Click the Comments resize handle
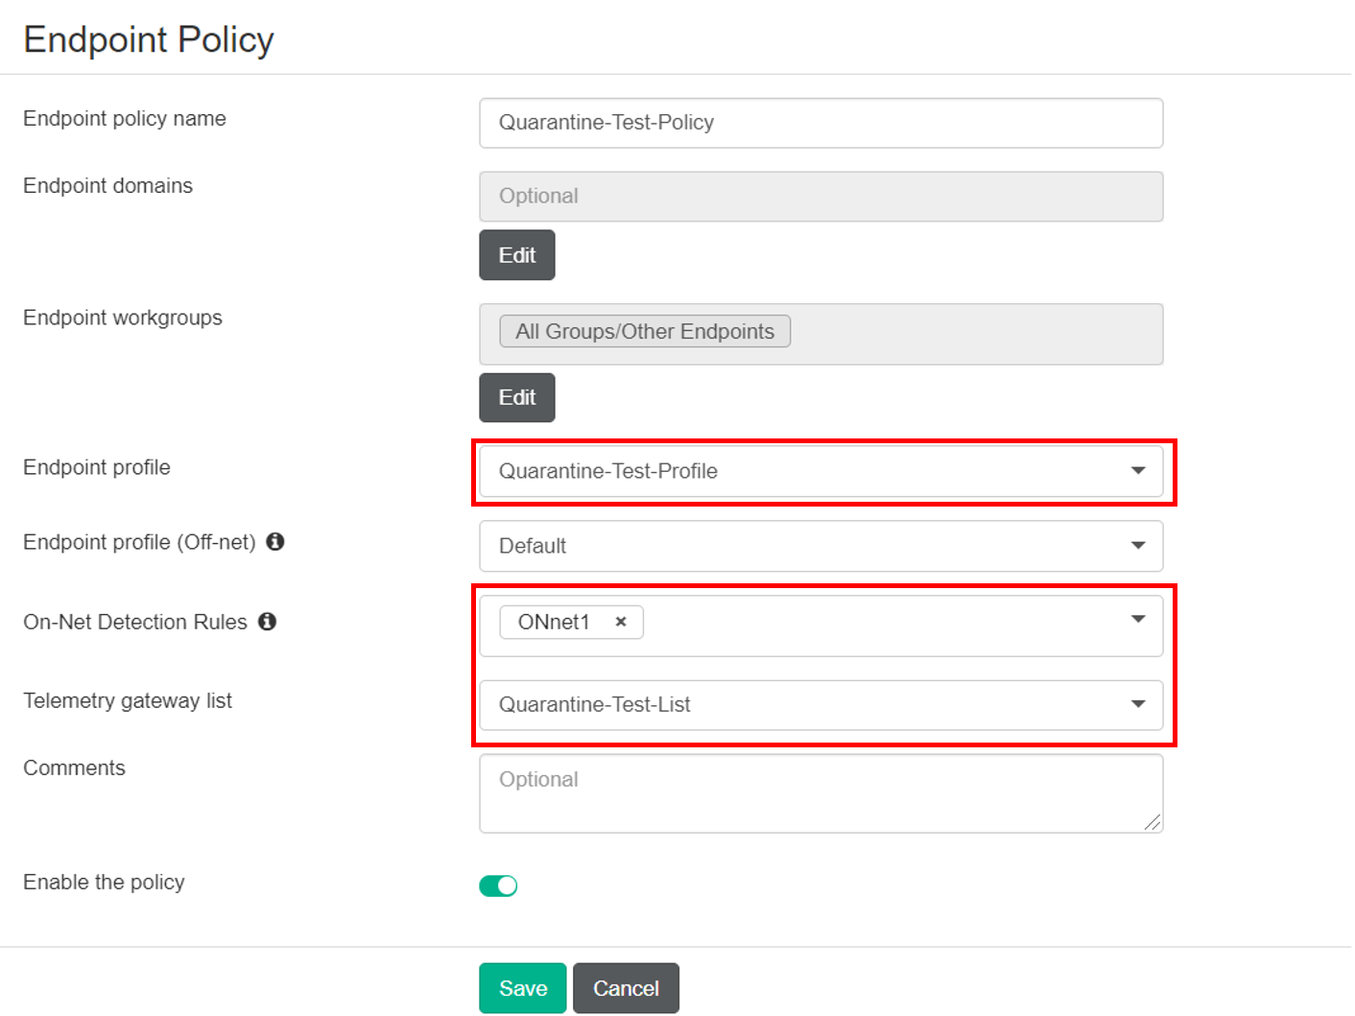 1153,822
